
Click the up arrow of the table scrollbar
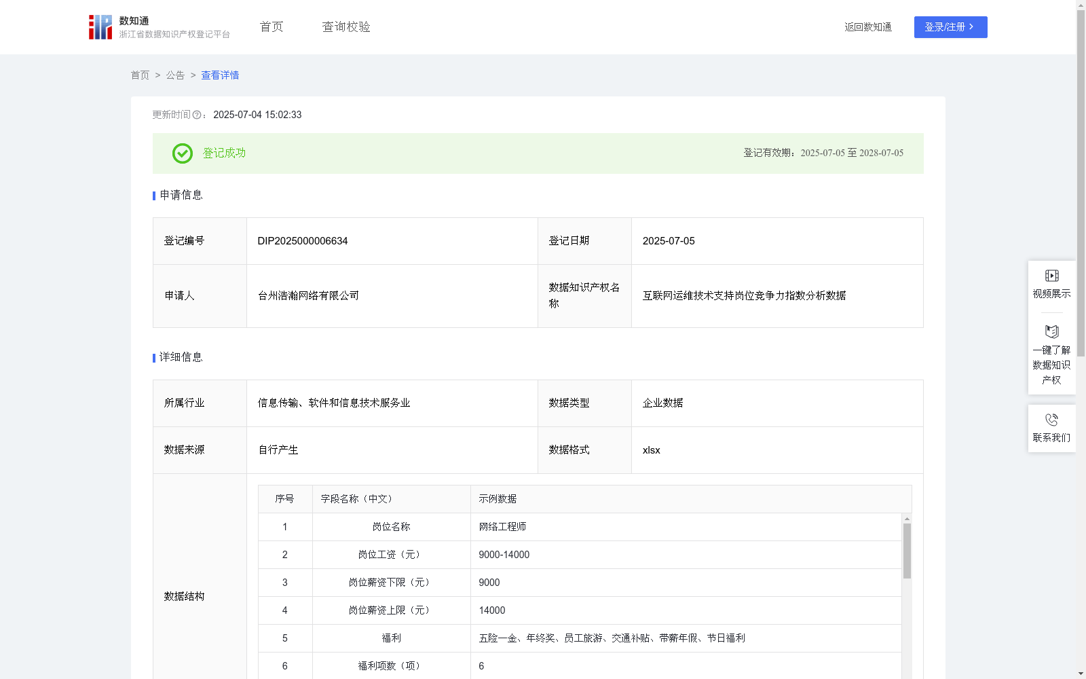click(907, 519)
